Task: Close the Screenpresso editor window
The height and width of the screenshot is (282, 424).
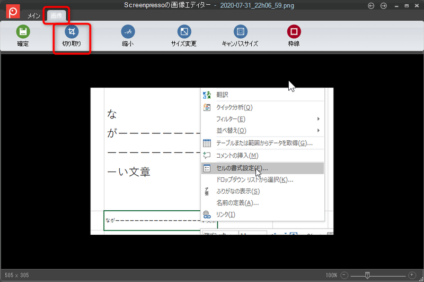Action: coord(417,6)
